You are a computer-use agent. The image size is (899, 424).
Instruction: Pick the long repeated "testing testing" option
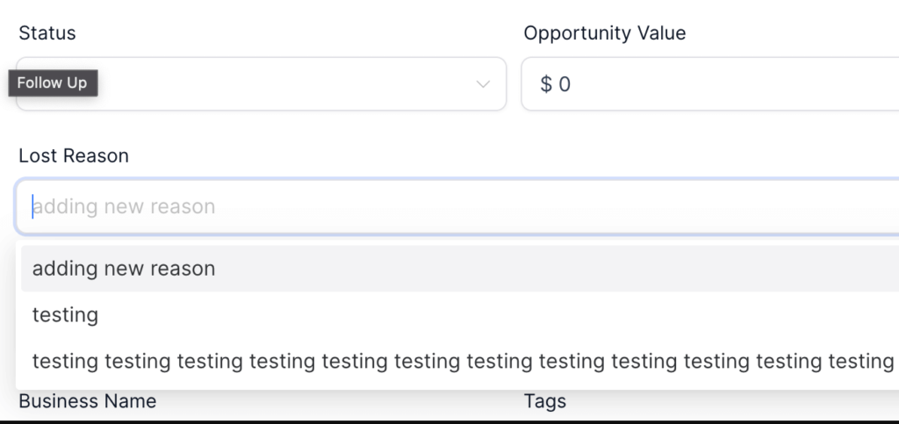(x=463, y=361)
